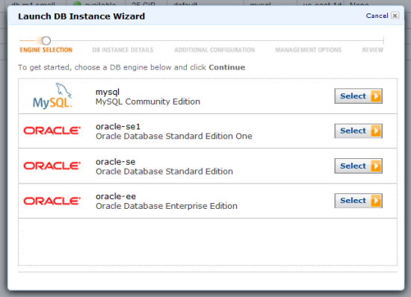Click the progress circle marker on timeline

click(x=46, y=40)
